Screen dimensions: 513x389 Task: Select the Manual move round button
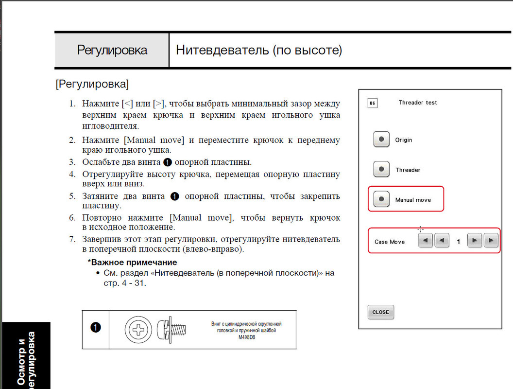coord(381,199)
